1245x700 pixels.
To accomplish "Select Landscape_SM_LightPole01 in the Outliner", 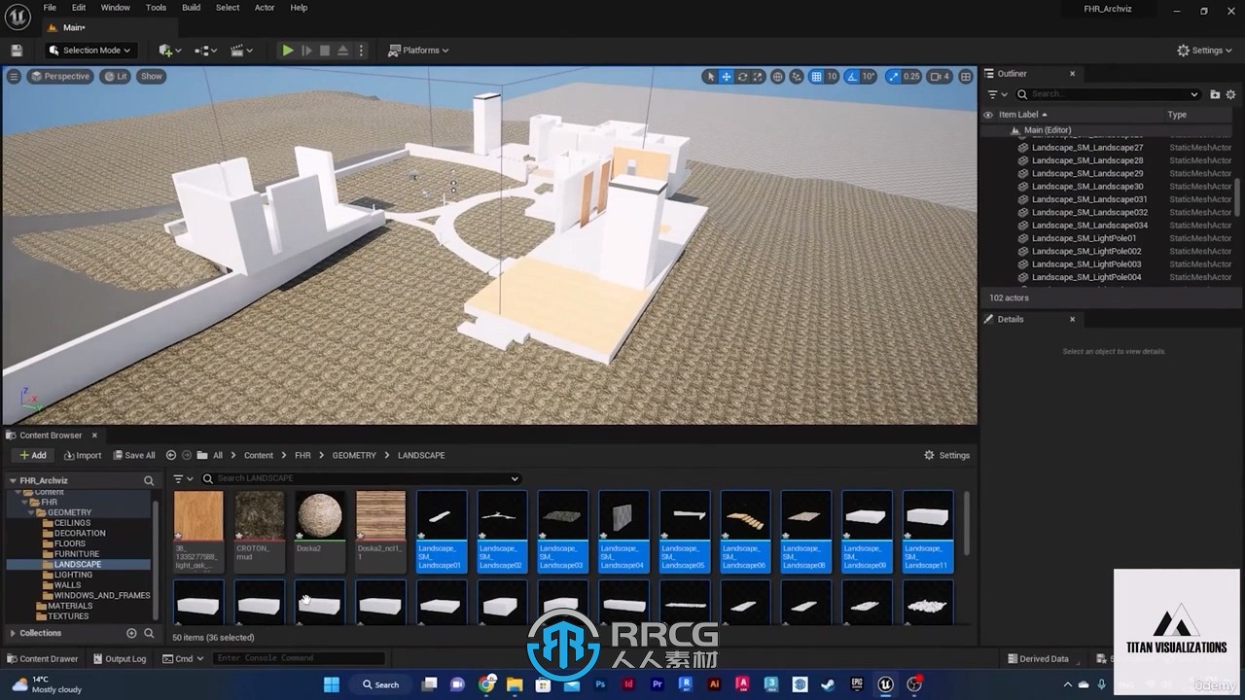I will 1084,238.
